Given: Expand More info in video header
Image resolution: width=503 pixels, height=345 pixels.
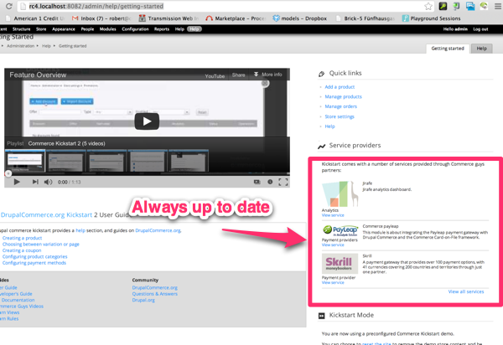Looking at the screenshot, I should click(268, 75).
